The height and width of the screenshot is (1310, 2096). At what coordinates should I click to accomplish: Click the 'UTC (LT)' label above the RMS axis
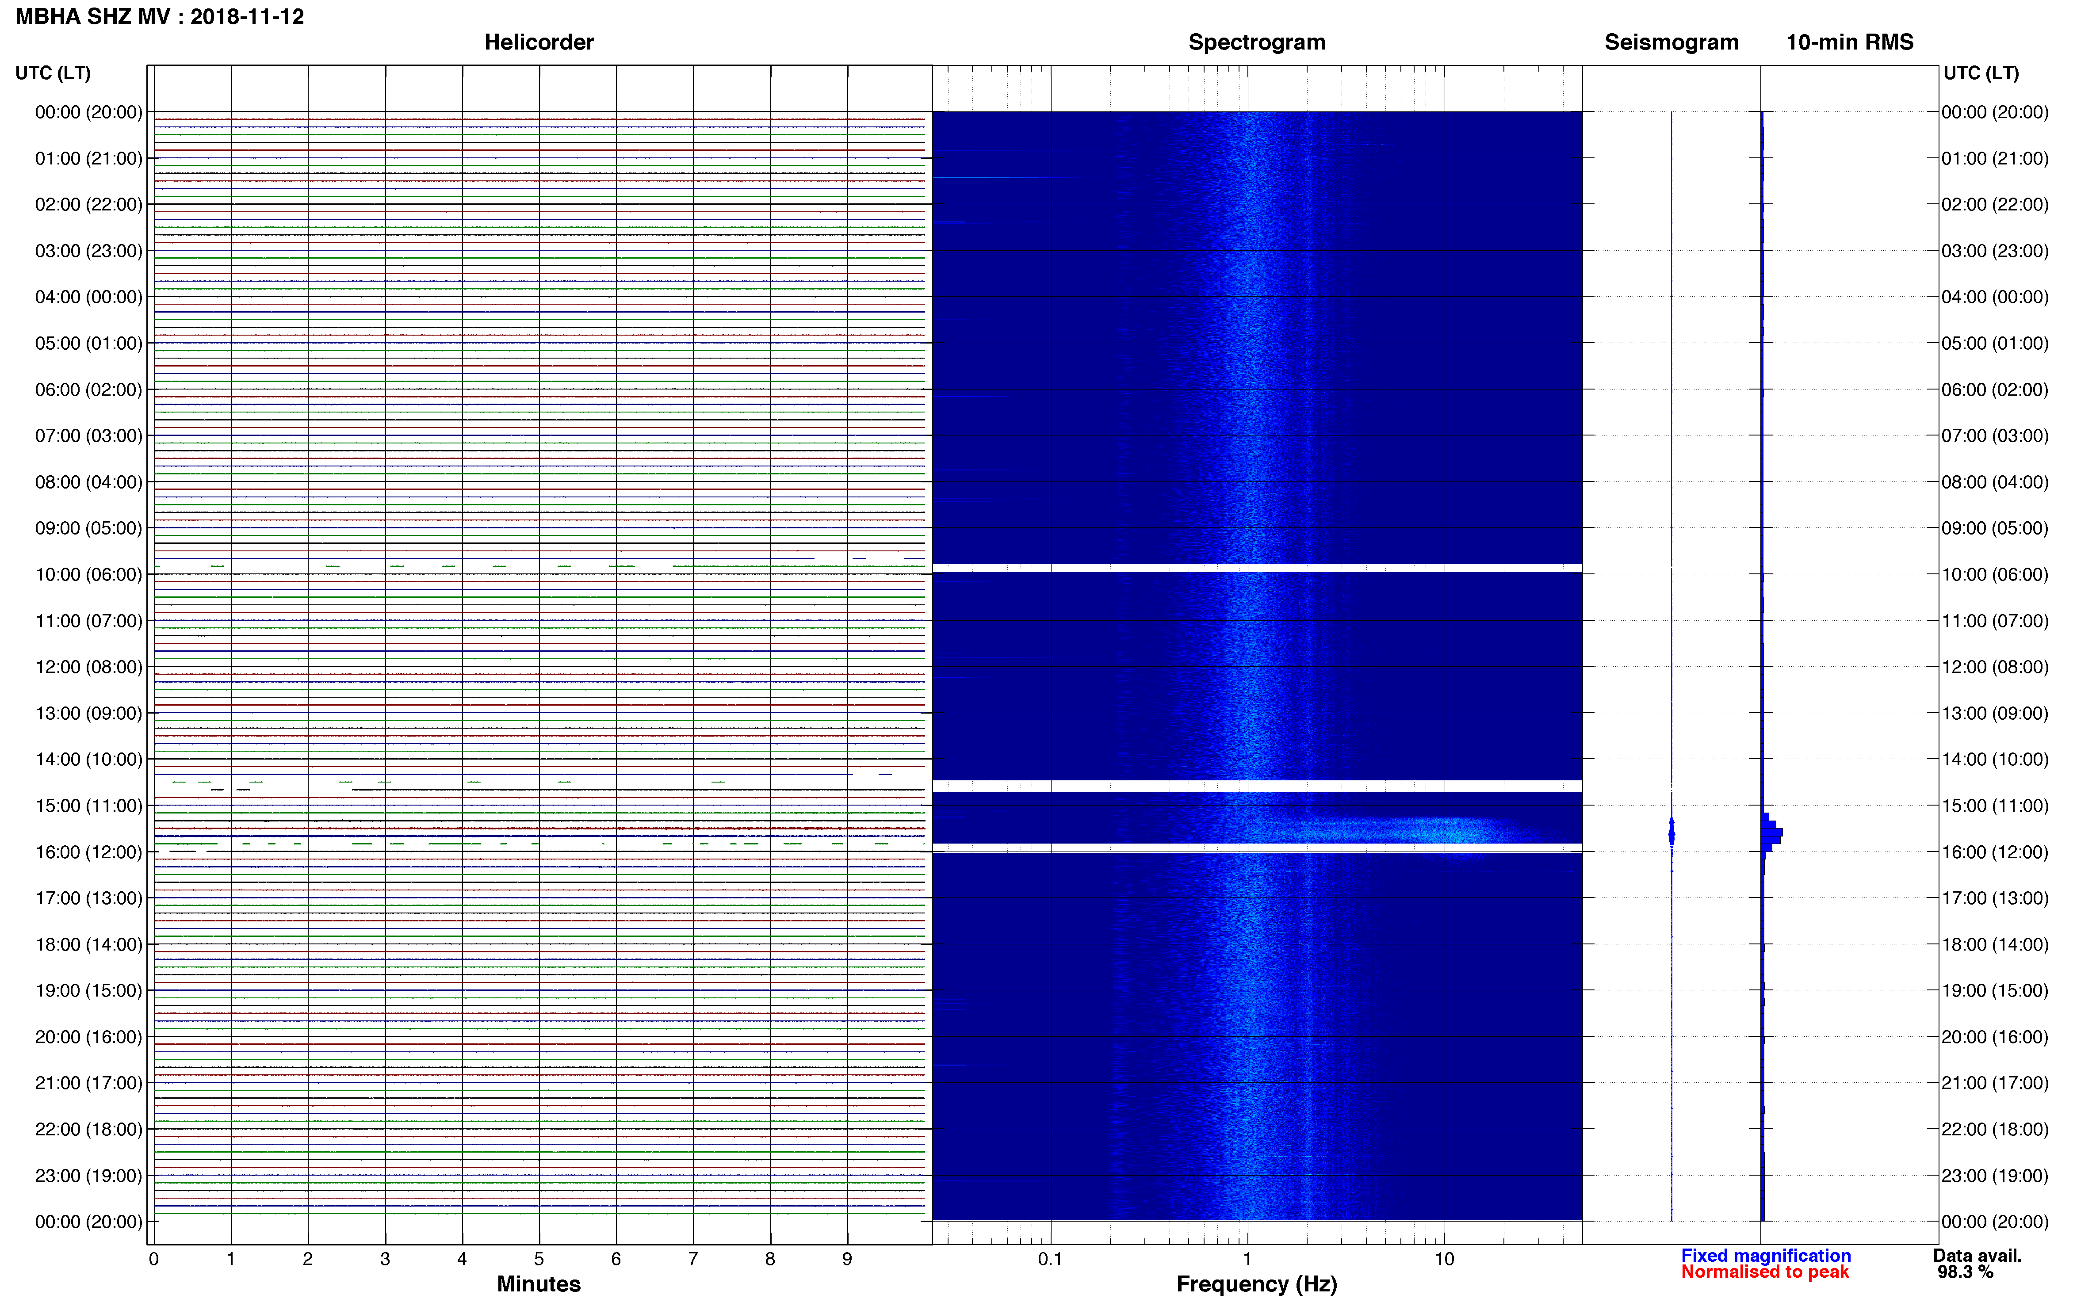pos(1981,73)
